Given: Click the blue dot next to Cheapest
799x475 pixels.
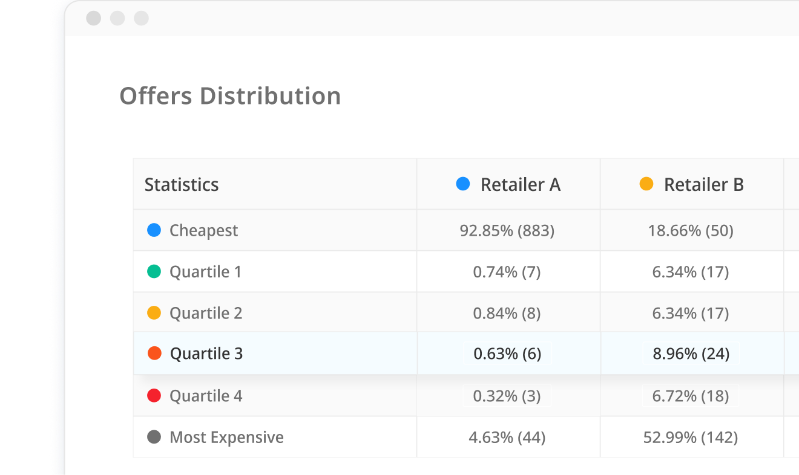Looking at the screenshot, I should [153, 230].
